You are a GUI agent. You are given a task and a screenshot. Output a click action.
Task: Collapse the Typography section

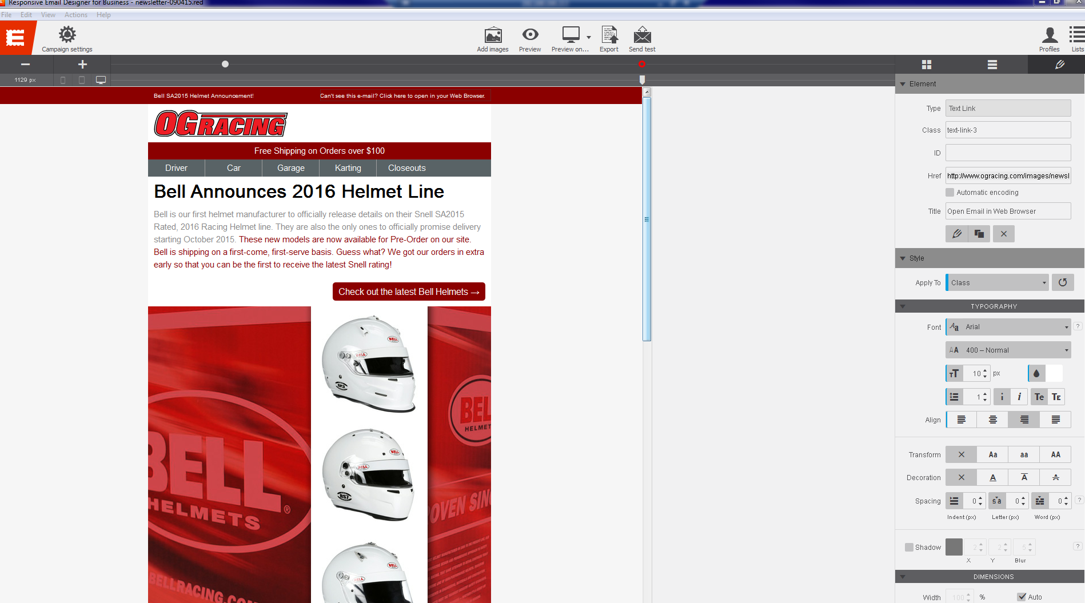pyautogui.click(x=903, y=306)
